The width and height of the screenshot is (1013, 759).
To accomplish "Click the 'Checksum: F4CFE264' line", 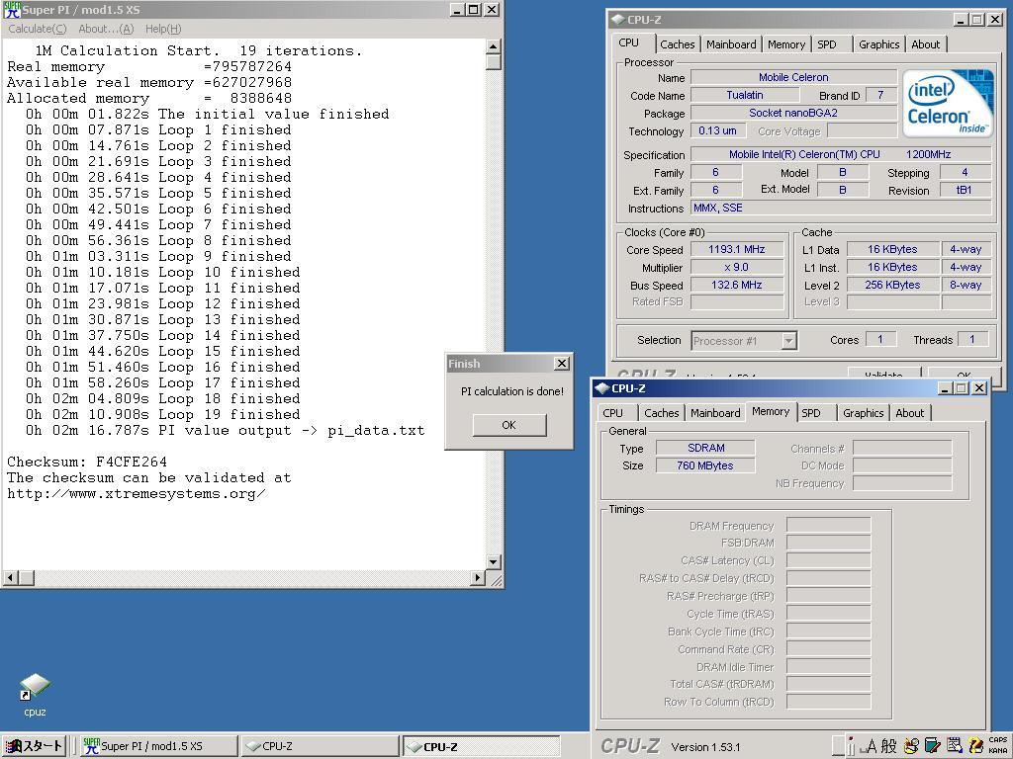I will click(87, 463).
